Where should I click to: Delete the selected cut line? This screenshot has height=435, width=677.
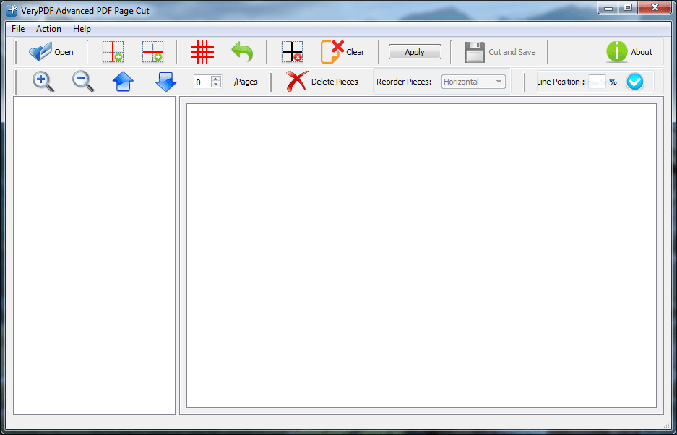[292, 52]
